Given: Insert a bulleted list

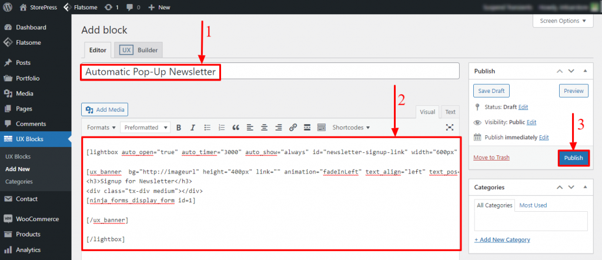Looking at the screenshot, I should (208, 128).
